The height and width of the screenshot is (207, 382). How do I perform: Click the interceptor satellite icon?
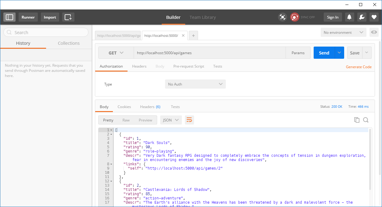point(283,17)
